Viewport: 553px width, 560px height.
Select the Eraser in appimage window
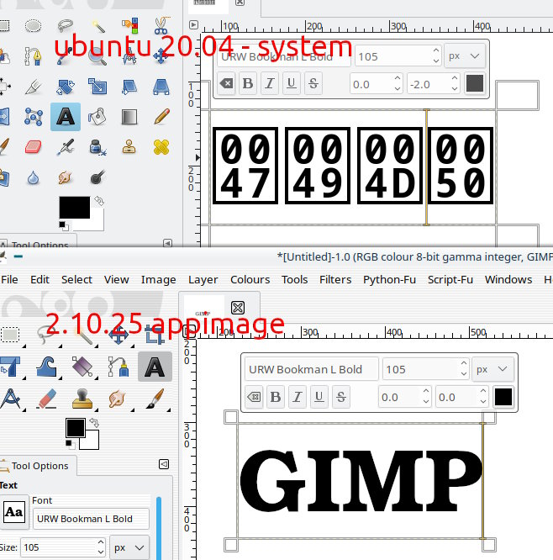[46, 399]
